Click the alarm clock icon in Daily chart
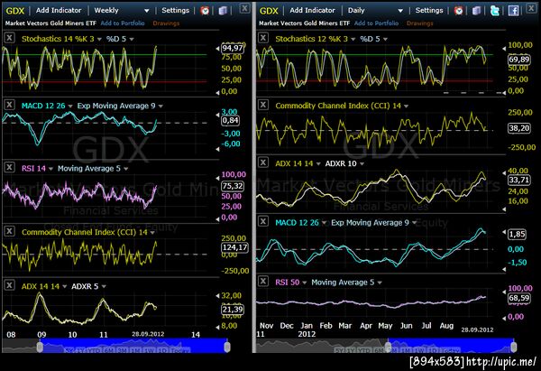This screenshot has width=541, height=371. coord(458,11)
